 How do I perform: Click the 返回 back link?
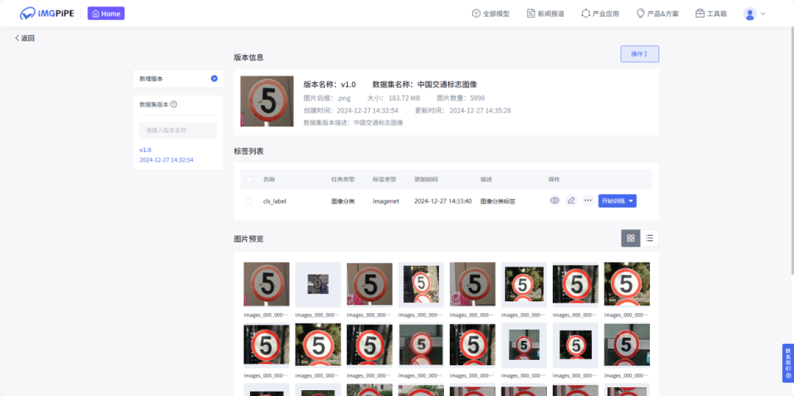pos(25,38)
